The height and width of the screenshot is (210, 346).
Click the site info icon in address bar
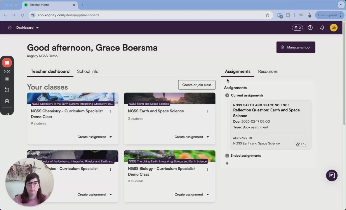(33, 15)
